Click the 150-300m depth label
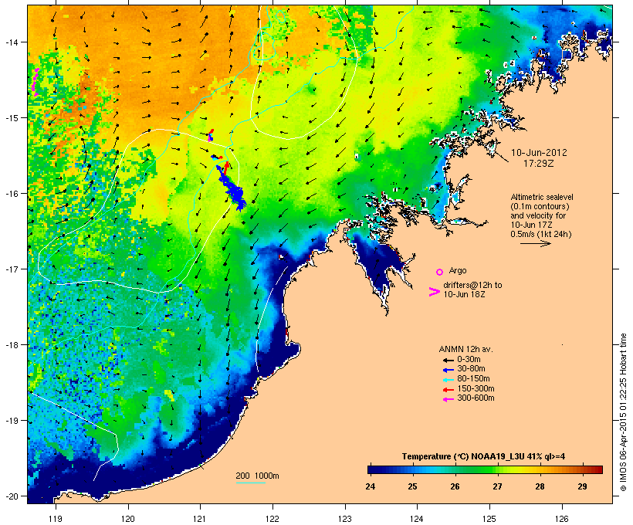The height and width of the screenshot is (525, 633). point(476,389)
